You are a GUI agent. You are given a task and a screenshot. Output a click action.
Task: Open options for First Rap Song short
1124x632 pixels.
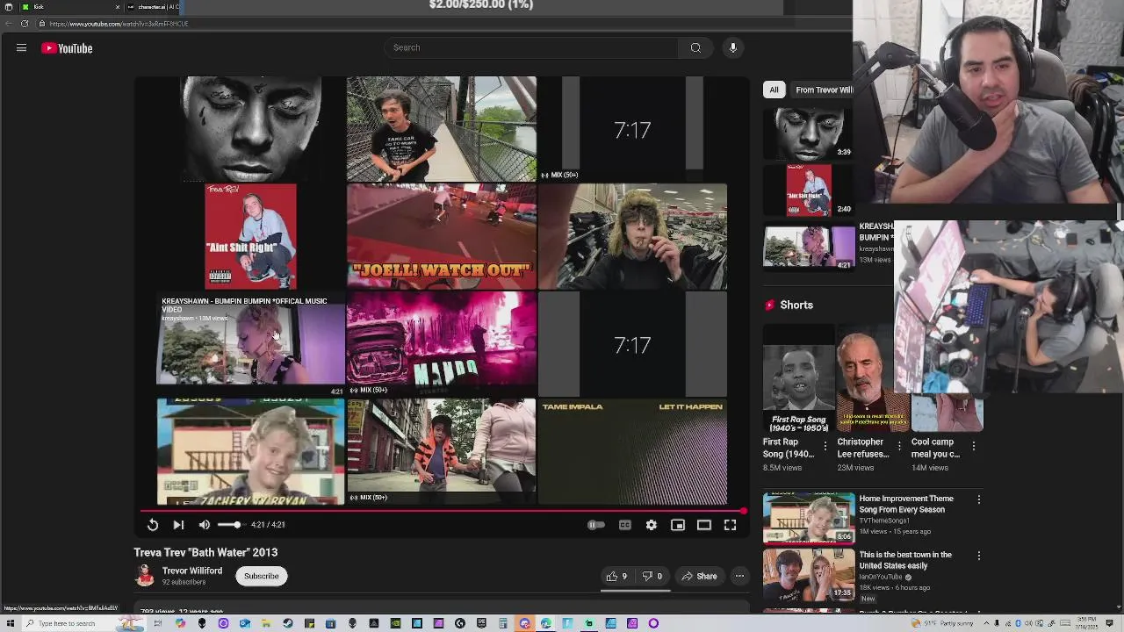pos(825,446)
